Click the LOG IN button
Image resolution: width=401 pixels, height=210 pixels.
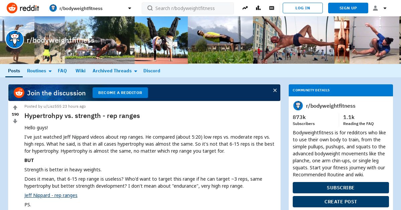click(303, 8)
